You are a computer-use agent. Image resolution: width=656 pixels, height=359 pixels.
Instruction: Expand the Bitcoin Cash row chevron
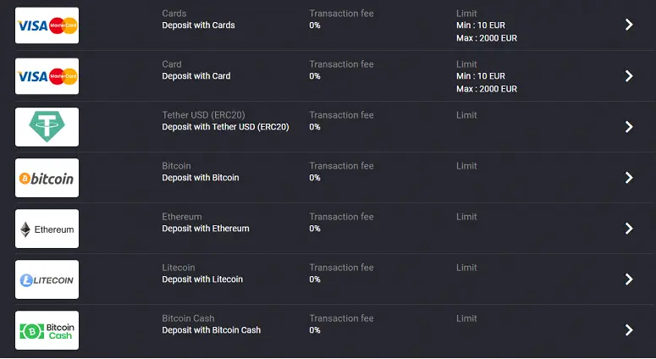click(x=629, y=330)
